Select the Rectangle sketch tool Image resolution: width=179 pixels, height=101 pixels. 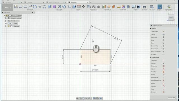[25, 7]
